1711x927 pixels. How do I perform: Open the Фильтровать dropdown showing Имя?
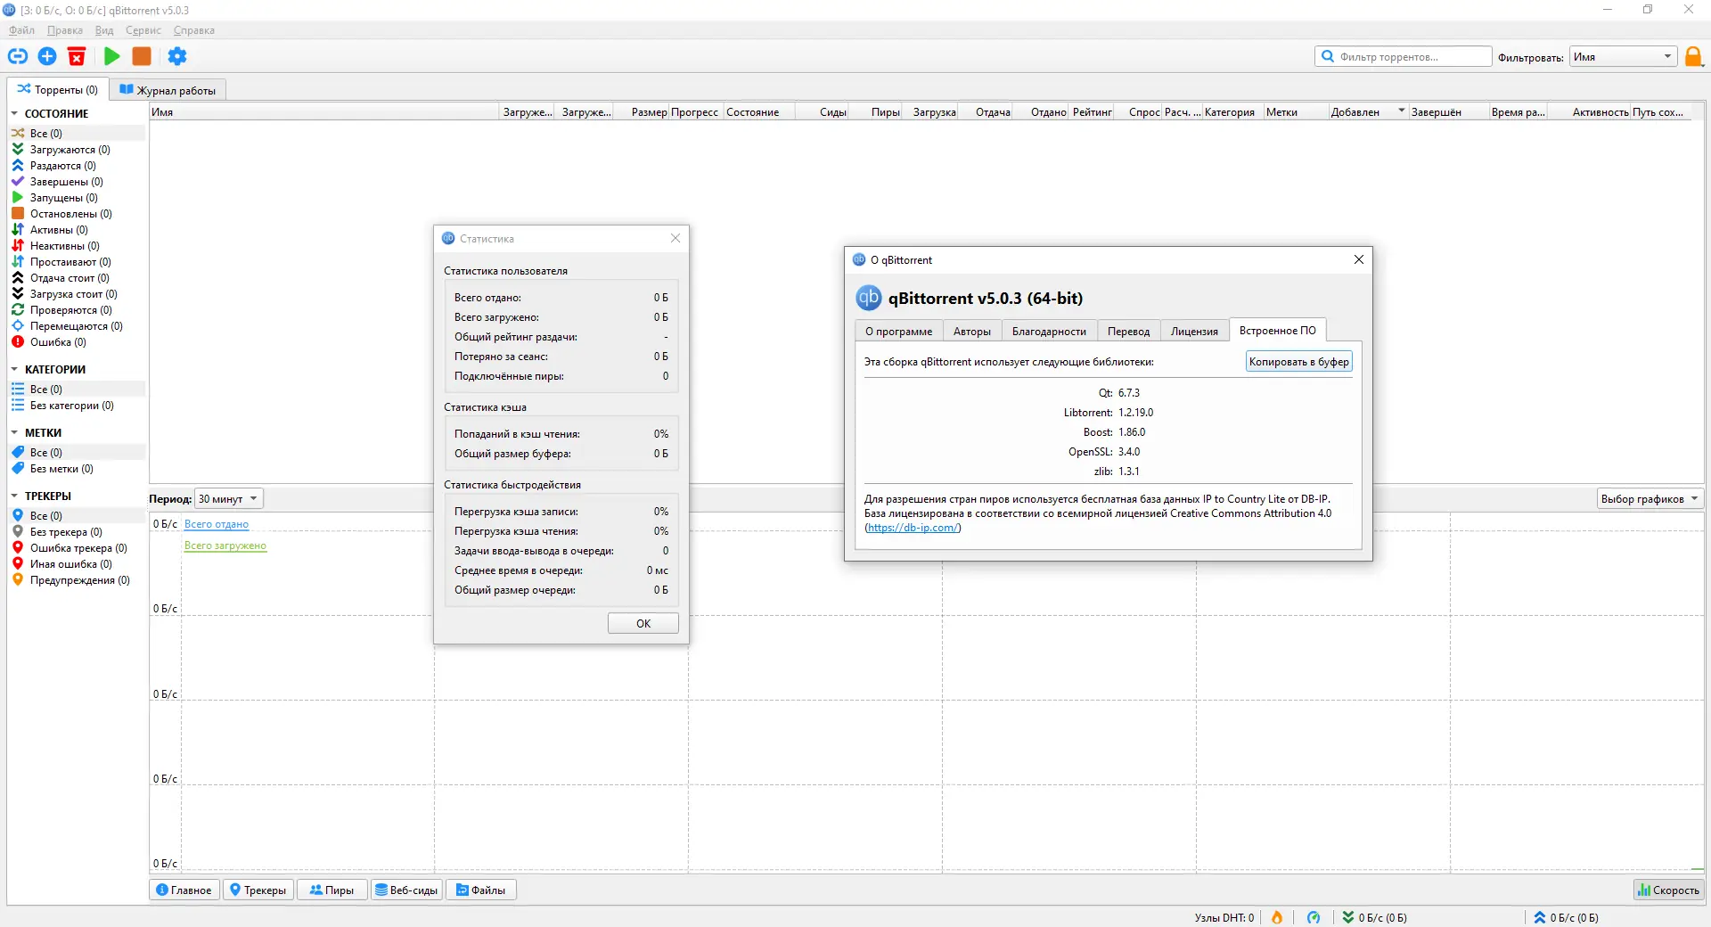pos(1623,57)
